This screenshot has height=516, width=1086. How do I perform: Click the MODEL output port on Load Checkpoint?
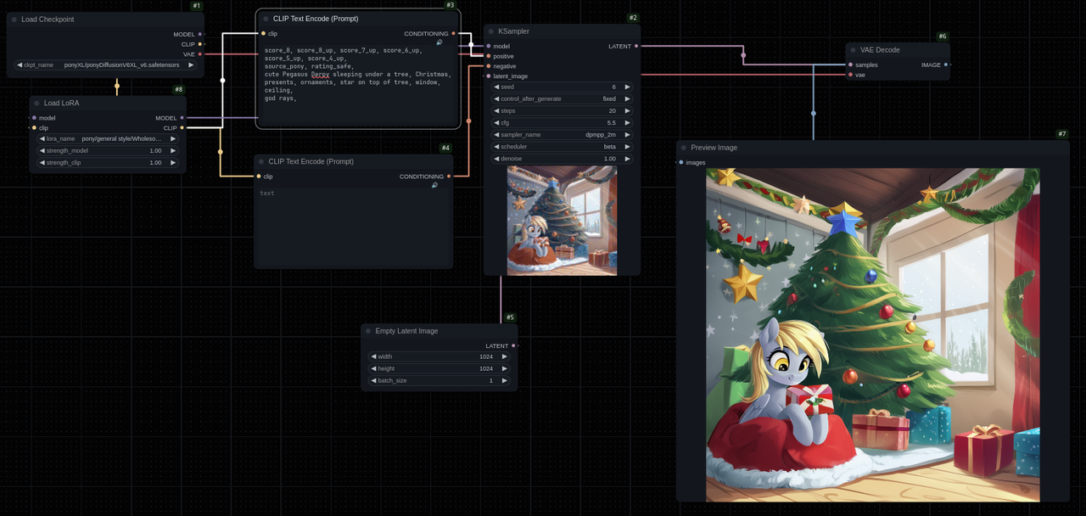[200, 34]
